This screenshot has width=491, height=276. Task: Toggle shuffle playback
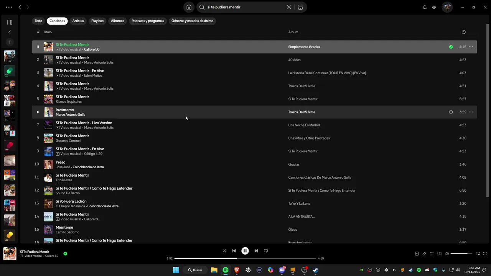coord(224,251)
